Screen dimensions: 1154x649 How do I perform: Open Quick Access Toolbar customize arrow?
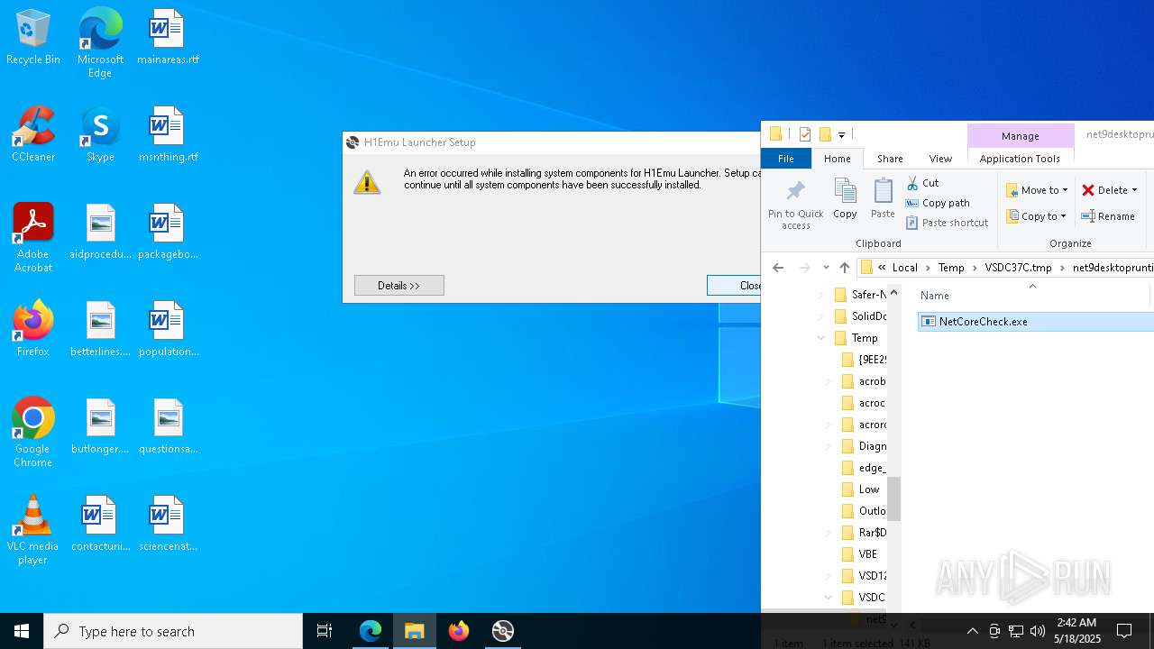[x=841, y=135]
